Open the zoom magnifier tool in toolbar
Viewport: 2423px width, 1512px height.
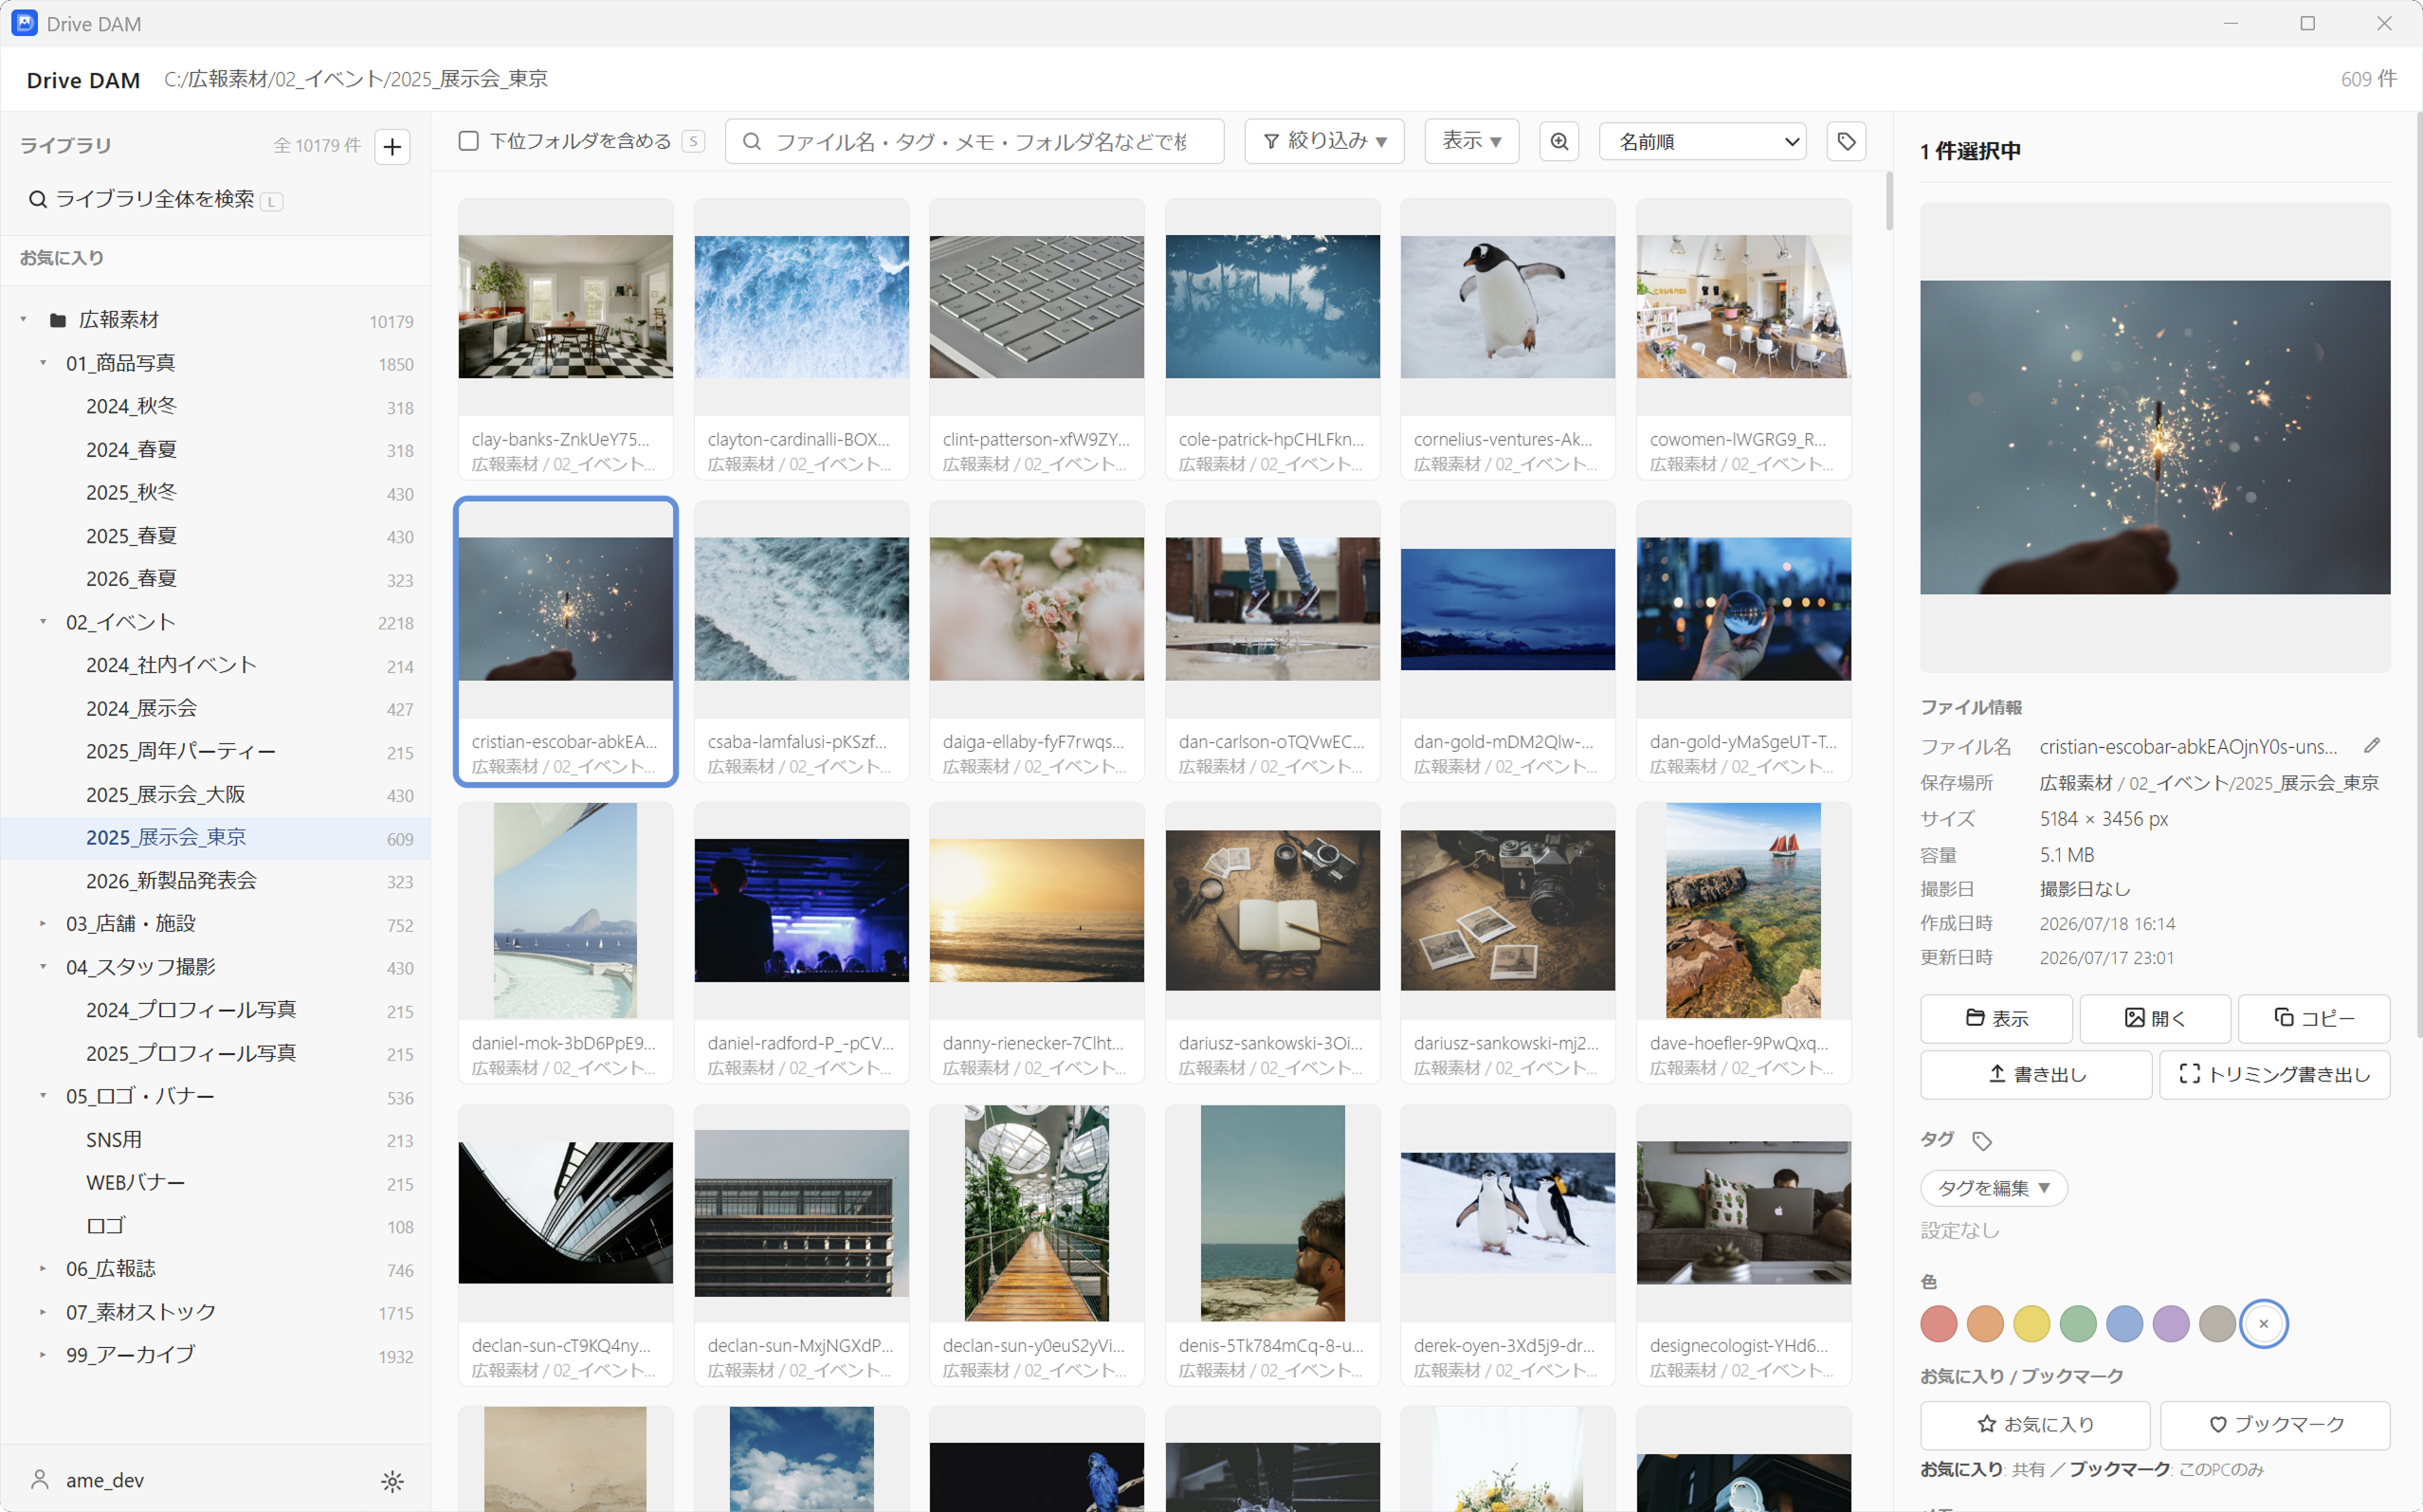click(1559, 141)
